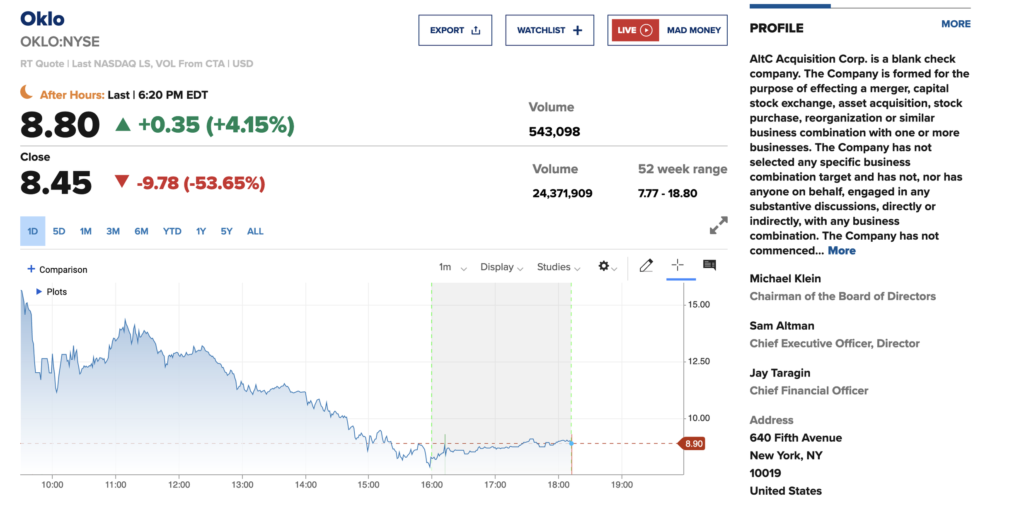The image size is (1036, 505).
Task: Click the current price dot on chart
Action: pyautogui.click(x=571, y=443)
